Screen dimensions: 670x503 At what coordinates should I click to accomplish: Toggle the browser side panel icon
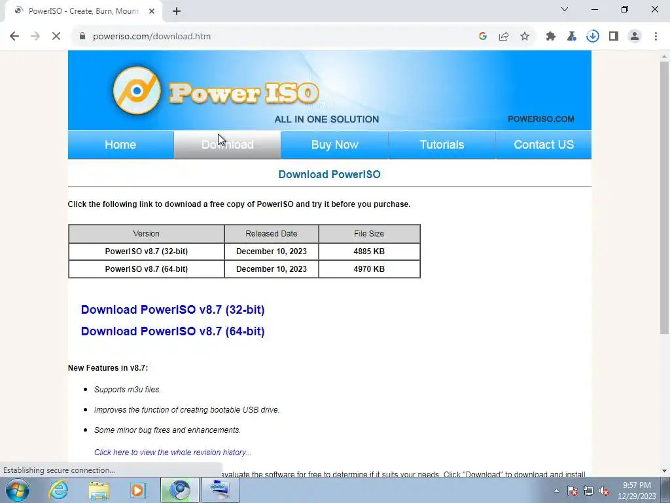[614, 37]
